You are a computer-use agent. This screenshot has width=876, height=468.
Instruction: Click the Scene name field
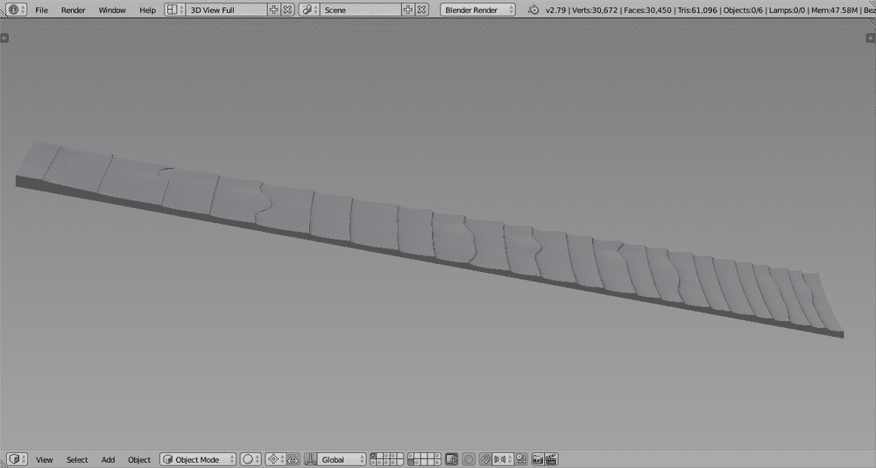coord(359,10)
